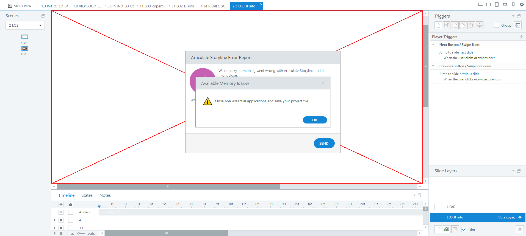Select slide 2.2 thumbnail in Scenes
526x236 pixels.
click(25, 49)
